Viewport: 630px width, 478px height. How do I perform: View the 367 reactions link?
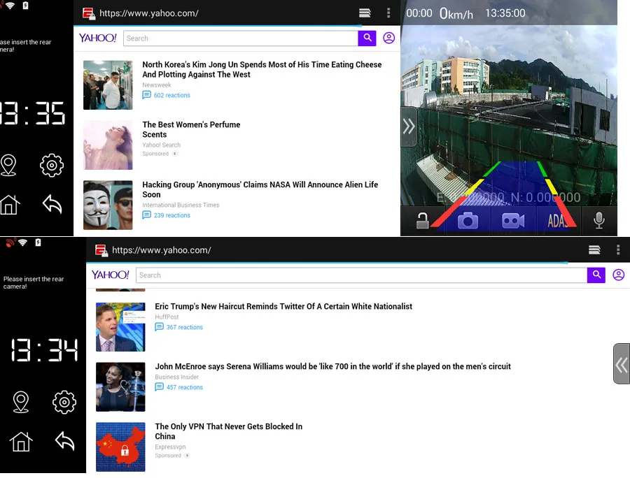[x=178, y=327]
